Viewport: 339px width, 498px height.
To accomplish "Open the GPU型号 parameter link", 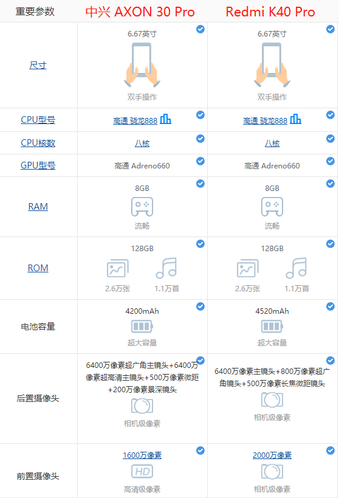I will (38, 165).
